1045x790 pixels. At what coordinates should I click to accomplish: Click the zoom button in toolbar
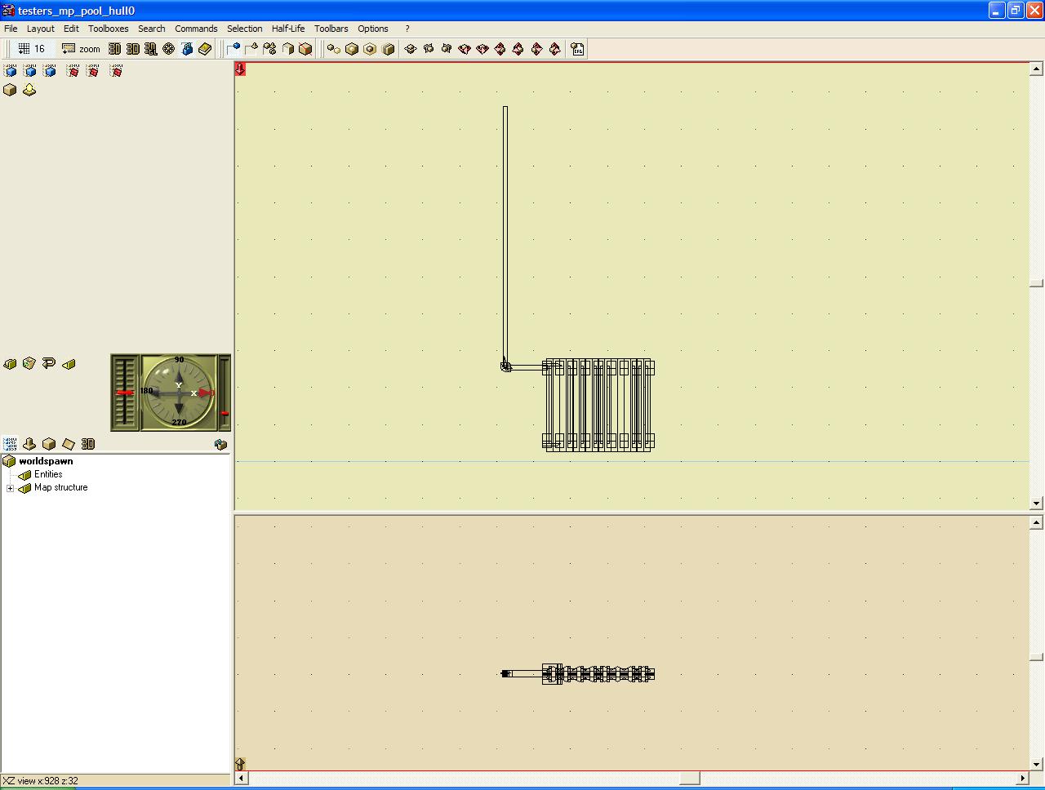tap(81, 49)
